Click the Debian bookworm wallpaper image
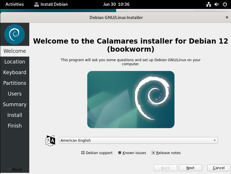 131,100
